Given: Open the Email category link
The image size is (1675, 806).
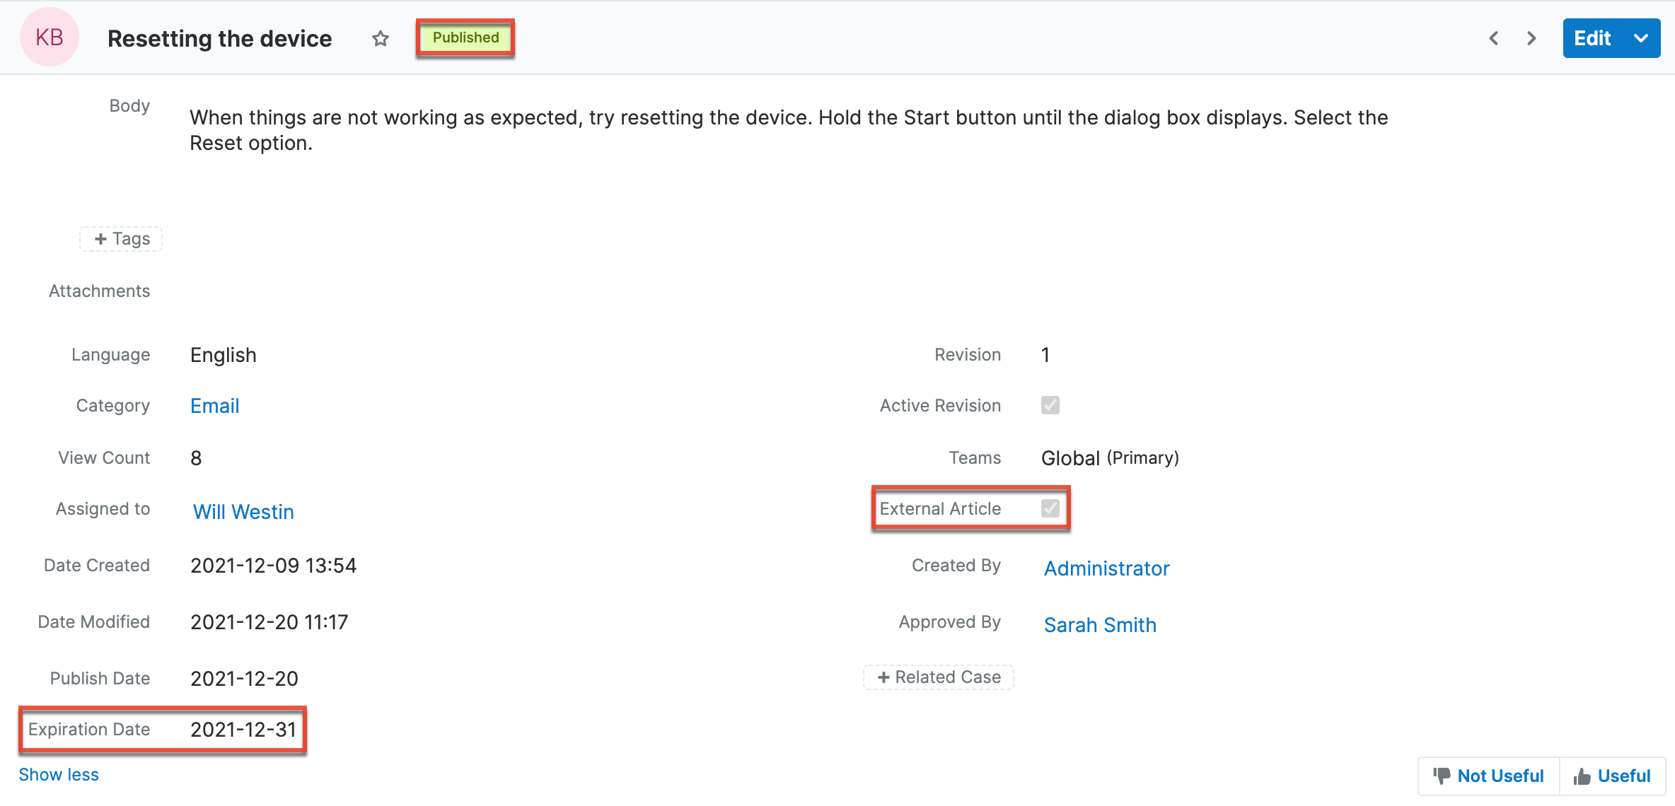Looking at the screenshot, I should [215, 406].
